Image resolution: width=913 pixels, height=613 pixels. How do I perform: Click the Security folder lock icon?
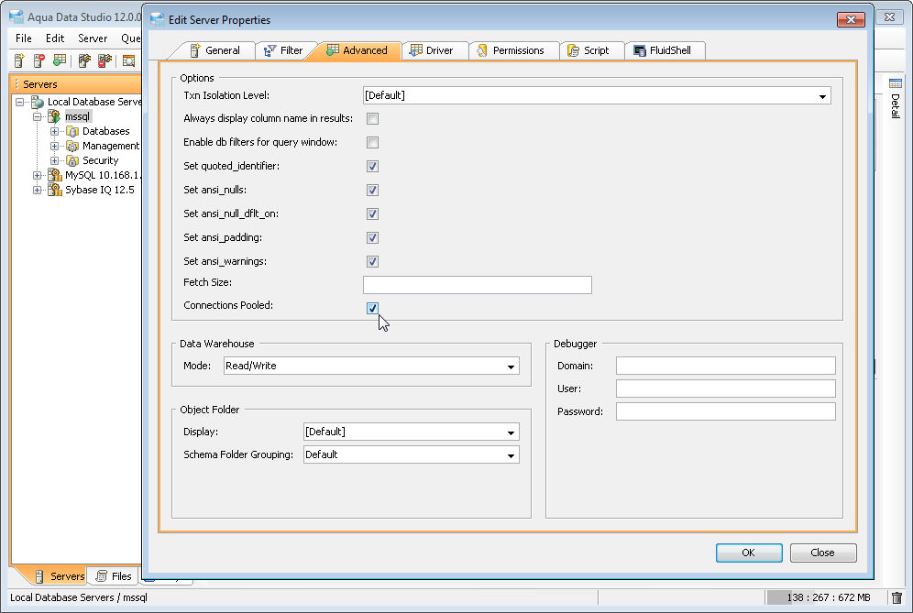point(72,160)
